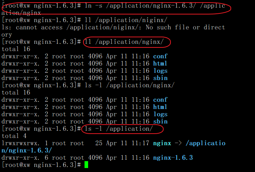The width and height of the screenshot is (255, 172).
Task: Click the link count '6' in last row
Action: click(46, 158)
